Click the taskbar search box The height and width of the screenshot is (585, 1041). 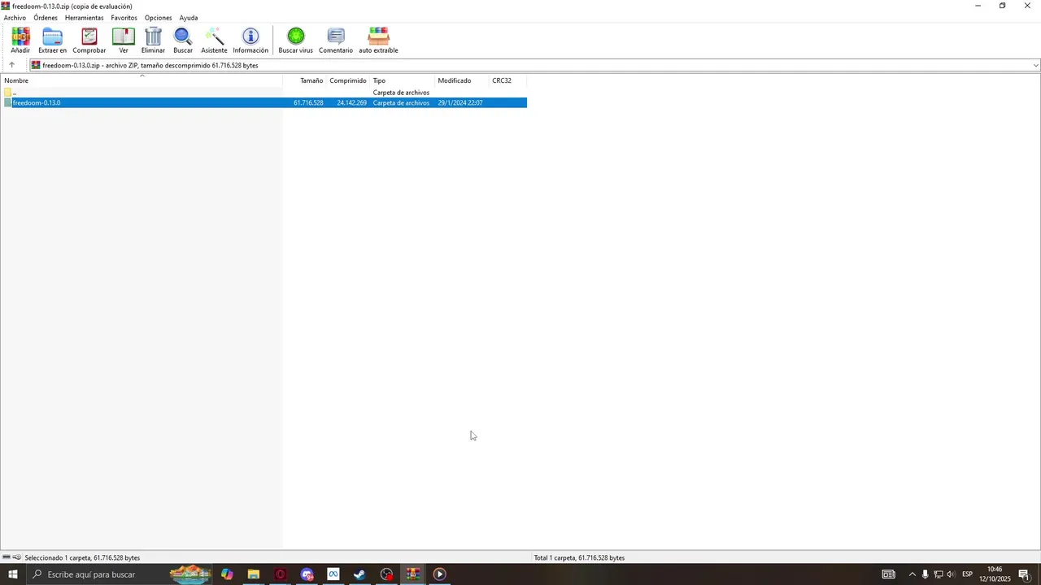(x=120, y=574)
